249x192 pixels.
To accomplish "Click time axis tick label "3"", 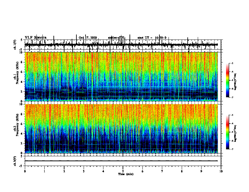I will [x=84, y=171].
